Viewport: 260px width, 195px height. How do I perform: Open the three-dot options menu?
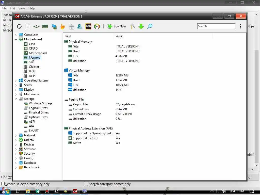tap(240, 26)
